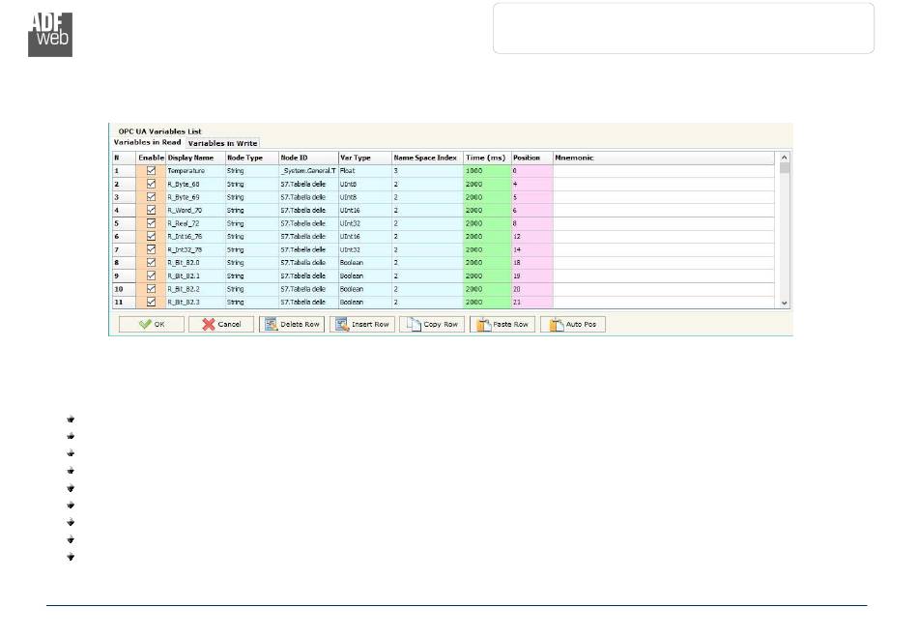This screenshot has width=918, height=637.
Task: Click the ADFweb logo
Action: 50,35
